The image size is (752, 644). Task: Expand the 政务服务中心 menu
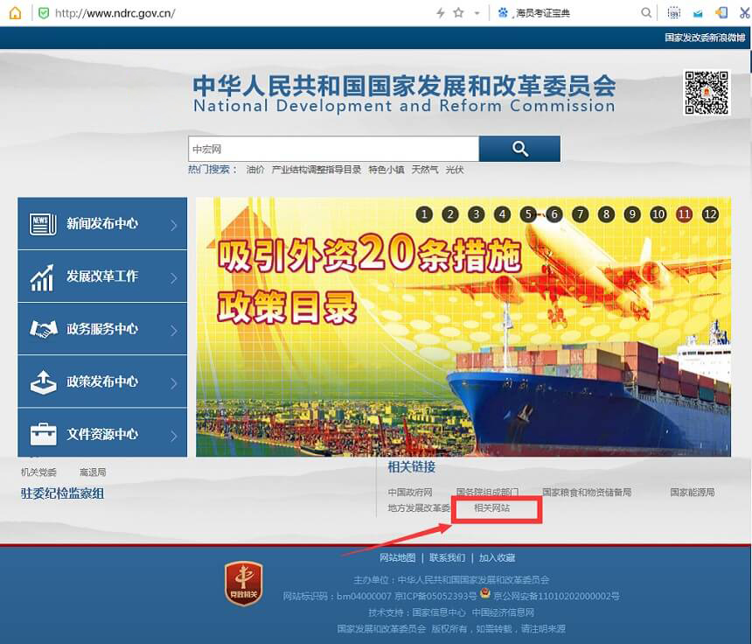(x=102, y=329)
